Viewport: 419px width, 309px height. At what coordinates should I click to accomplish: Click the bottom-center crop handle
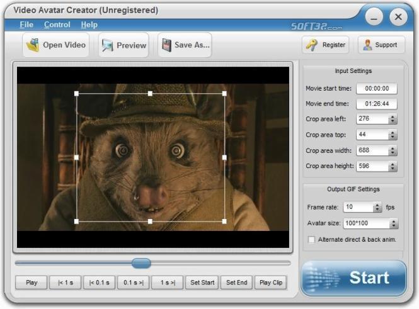pos(150,222)
